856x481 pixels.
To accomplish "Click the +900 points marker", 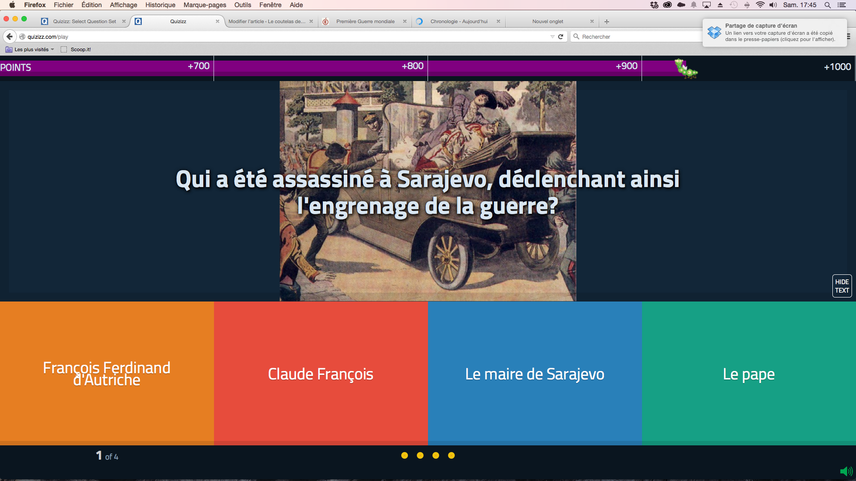I will point(626,66).
